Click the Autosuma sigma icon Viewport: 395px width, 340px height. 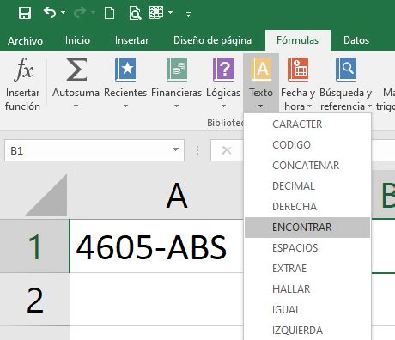pos(76,70)
